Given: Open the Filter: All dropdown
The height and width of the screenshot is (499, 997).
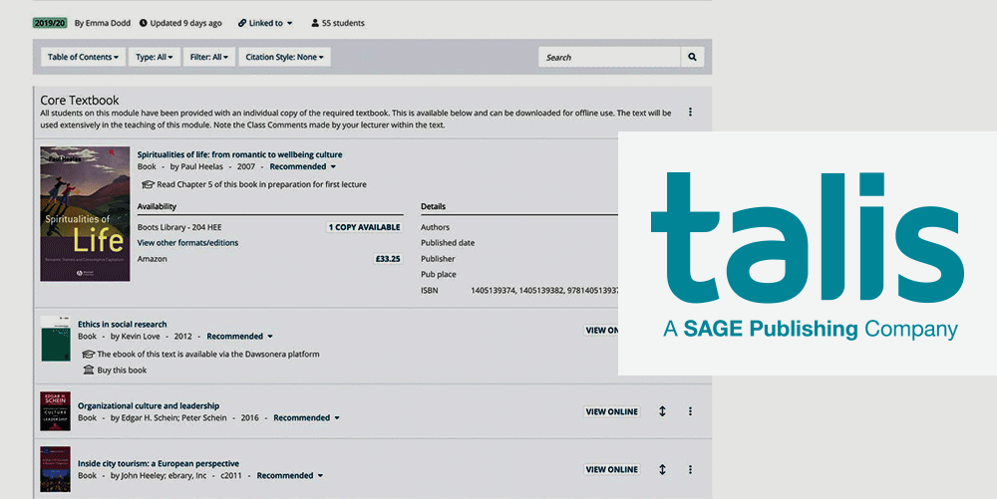Looking at the screenshot, I should (207, 58).
